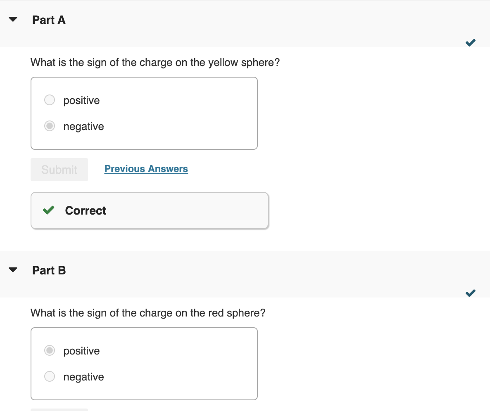The width and height of the screenshot is (490, 411).
Task: Click the Part A disclosure triangle icon
Action: 13,19
